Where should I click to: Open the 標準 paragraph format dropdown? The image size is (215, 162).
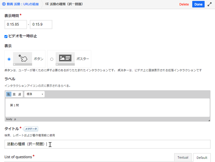pyautogui.click(x=35, y=94)
